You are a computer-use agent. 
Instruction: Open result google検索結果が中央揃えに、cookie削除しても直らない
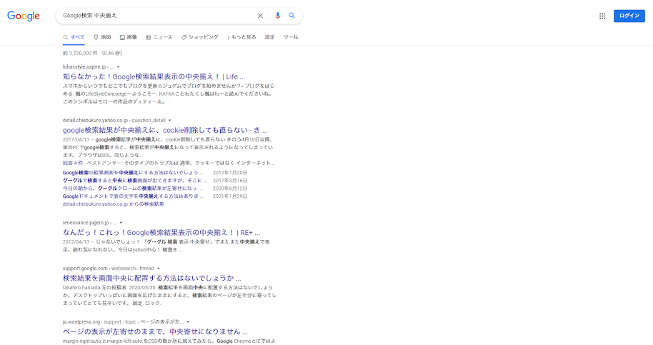click(165, 130)
